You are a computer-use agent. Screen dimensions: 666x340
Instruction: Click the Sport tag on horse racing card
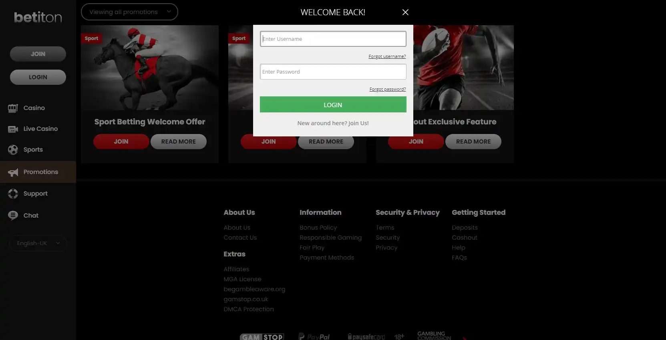(91, 38)
